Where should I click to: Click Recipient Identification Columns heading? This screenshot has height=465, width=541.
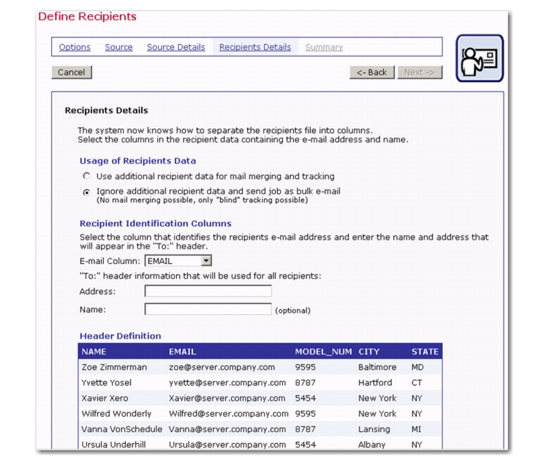tap(155, 223)
